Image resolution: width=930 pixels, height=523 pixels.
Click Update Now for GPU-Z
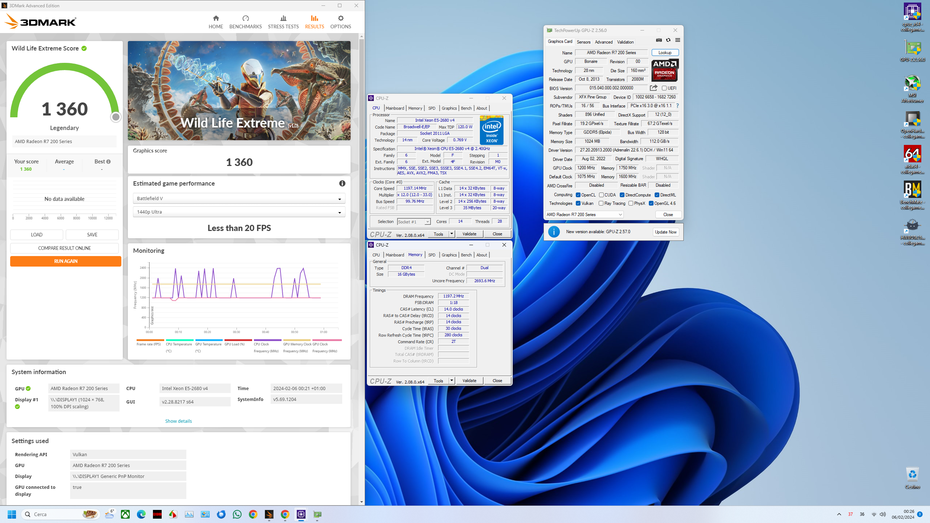(666, 232)
